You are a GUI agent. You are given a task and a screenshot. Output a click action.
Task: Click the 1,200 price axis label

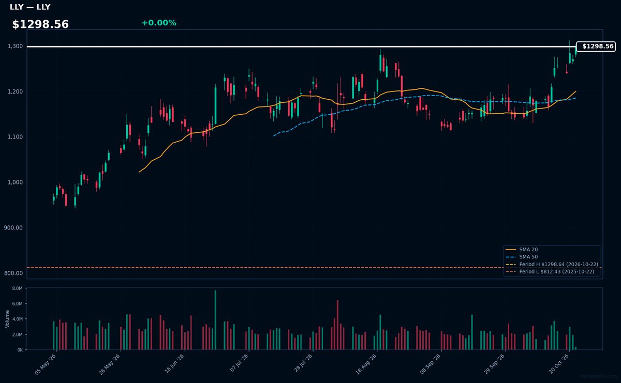(15, 92)
